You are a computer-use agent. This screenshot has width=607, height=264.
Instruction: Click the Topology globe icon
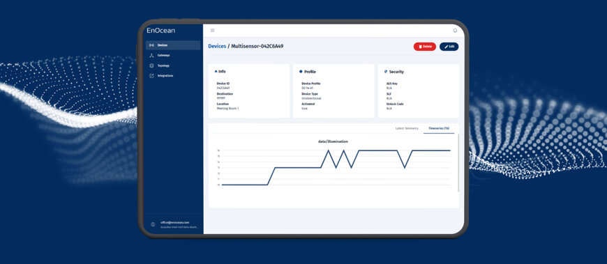point(151,65)
